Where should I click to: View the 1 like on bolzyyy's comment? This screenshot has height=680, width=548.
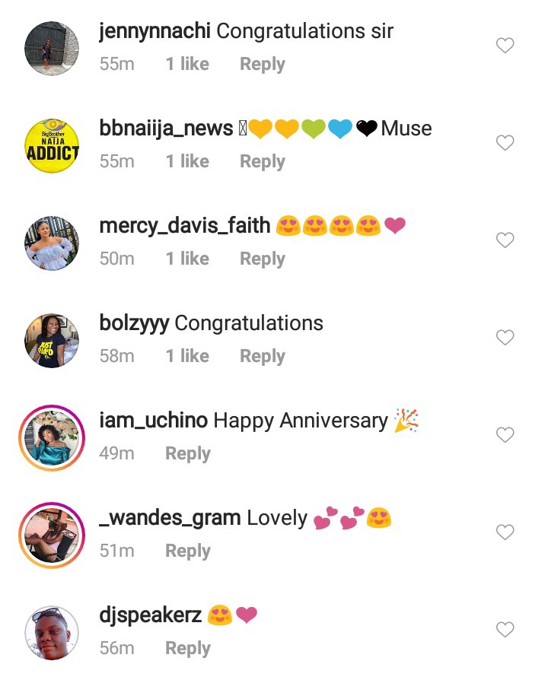click(x=187, y=356)
